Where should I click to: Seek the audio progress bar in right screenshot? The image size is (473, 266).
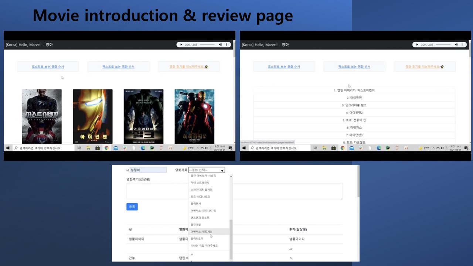(x=443, y=45)
